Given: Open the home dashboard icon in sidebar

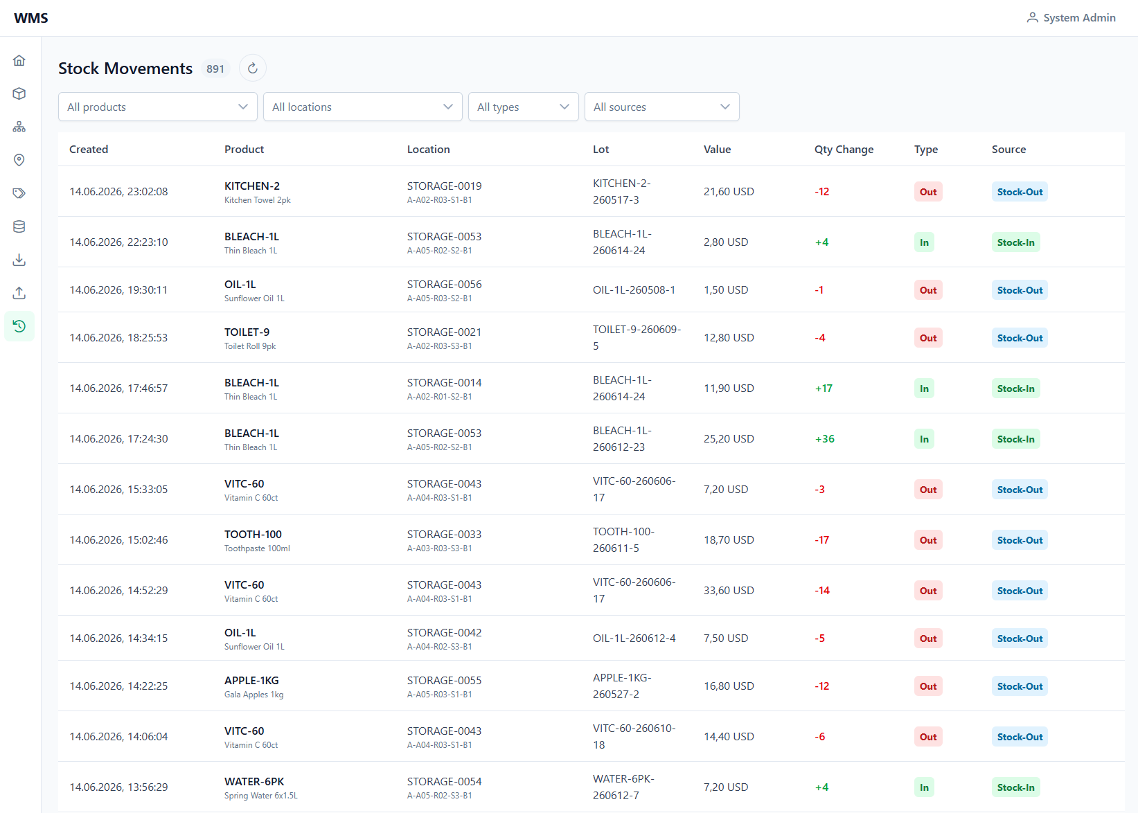Looking at the screenshot, I should (19, 60).
